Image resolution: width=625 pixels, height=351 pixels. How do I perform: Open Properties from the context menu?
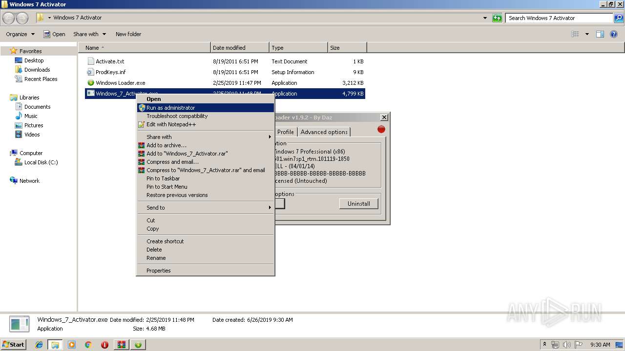(206, 271)
